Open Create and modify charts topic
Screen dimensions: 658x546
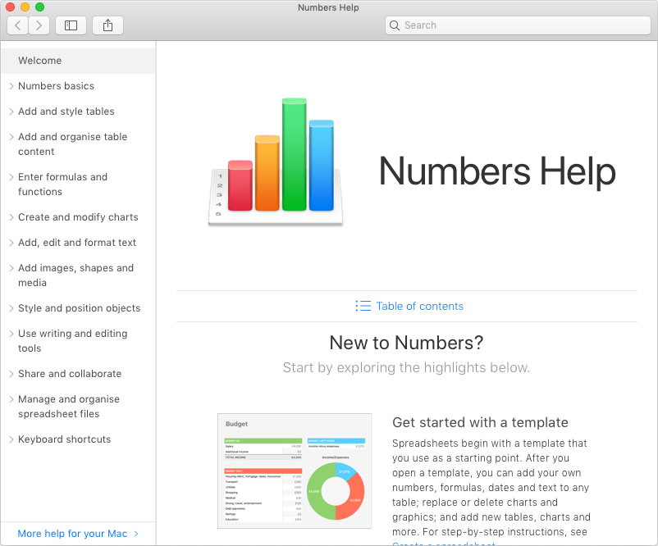(78, 217)
